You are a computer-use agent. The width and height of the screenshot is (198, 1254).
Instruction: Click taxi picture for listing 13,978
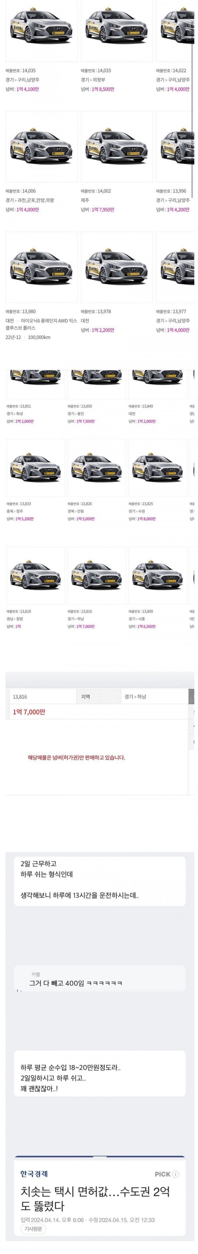point(117,267)
